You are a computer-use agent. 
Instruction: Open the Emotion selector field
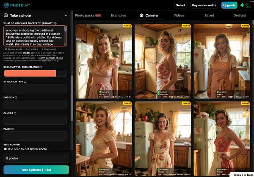point(35,104)
